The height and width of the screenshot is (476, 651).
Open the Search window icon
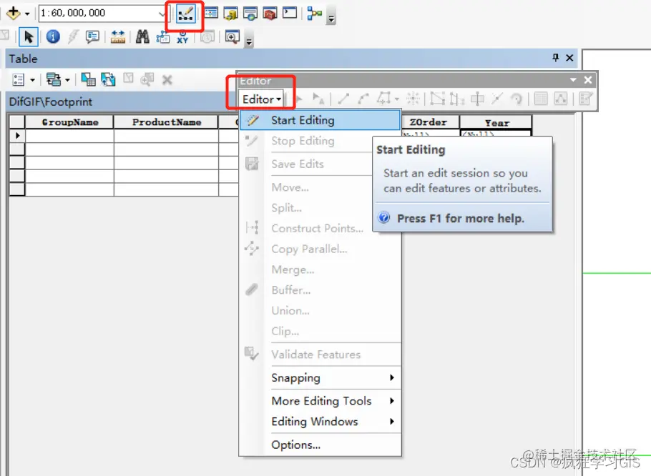pos(250,14)
